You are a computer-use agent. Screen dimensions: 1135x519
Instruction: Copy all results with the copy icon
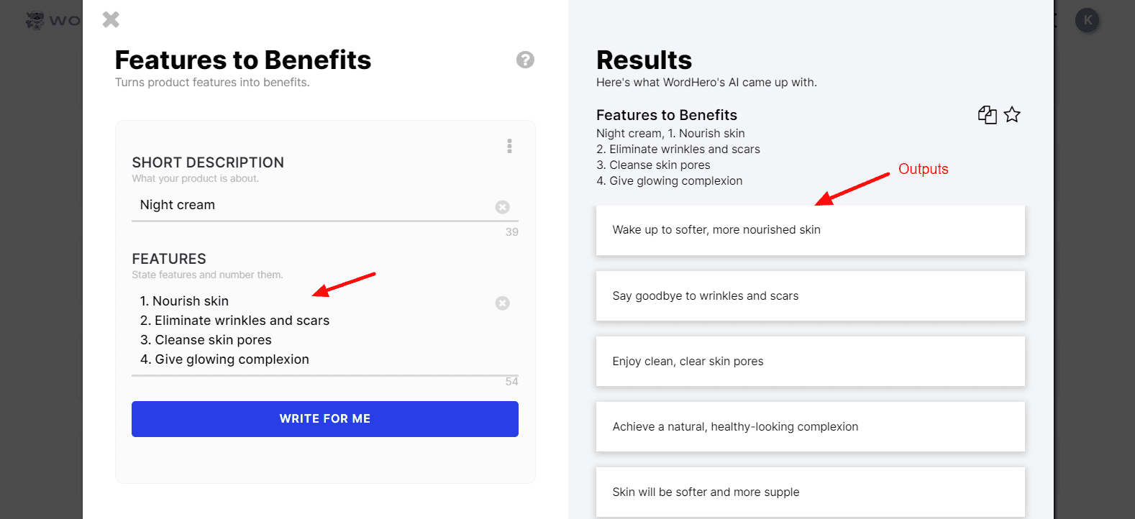tap(988, 114)
